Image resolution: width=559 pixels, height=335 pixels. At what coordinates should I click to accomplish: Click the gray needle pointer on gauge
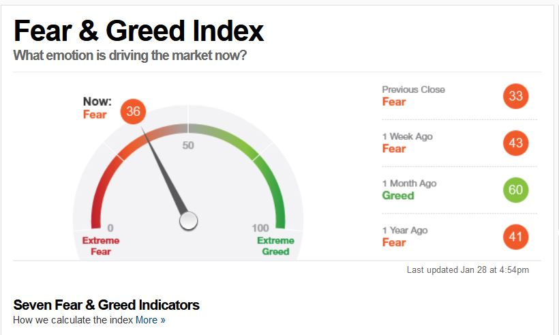(x=164, y=170)
